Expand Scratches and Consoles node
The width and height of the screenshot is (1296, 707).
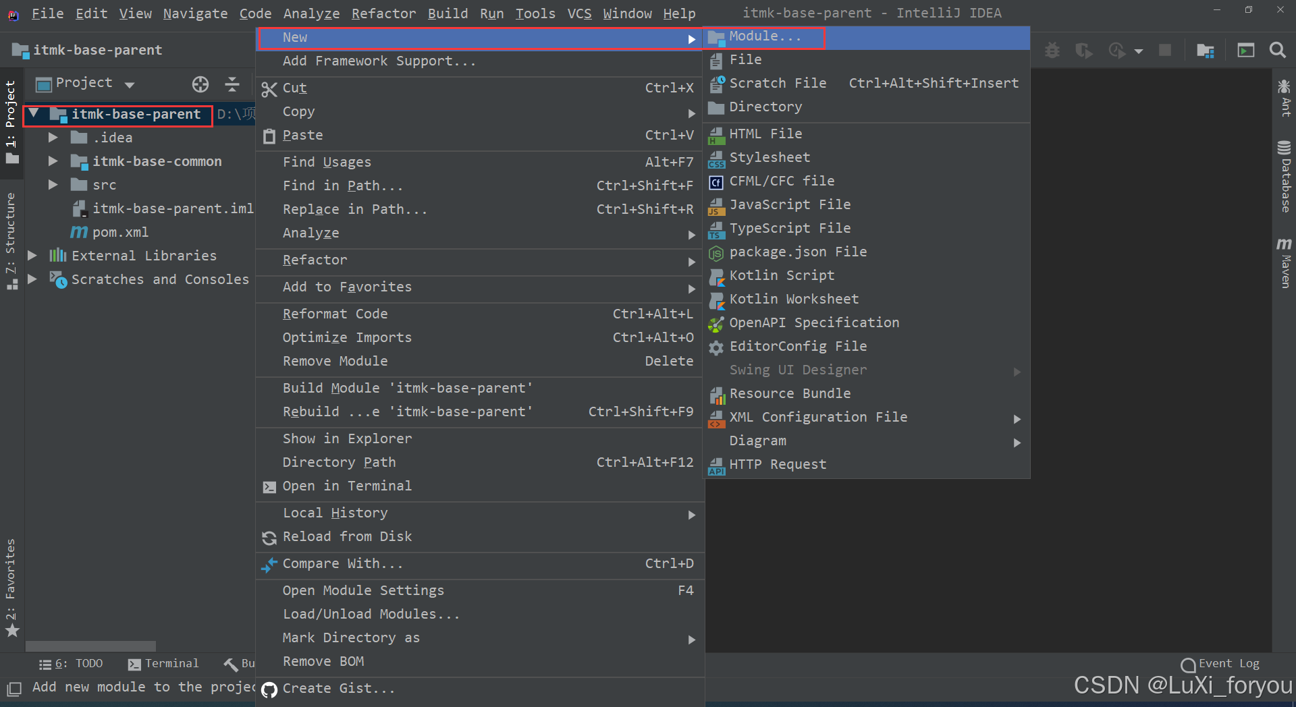coord(32,279)
